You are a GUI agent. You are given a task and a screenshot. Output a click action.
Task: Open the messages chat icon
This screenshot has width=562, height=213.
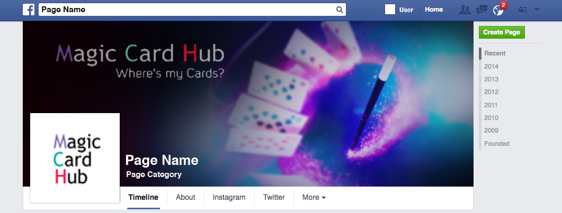click(x=481, y=10)
